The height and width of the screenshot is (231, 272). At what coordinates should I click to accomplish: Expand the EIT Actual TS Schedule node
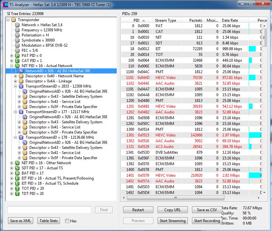coord(11,183)
